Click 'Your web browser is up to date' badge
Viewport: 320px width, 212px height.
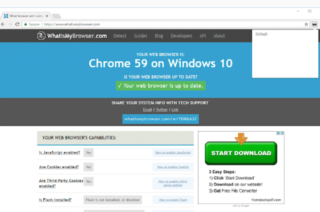[161, 86]
